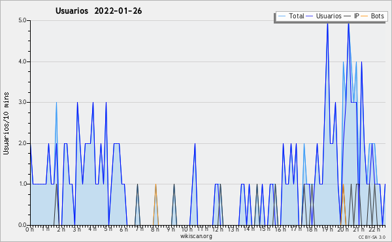Viewport: 392px width, 242px height.
Task: Click the Usuarios/10 mins axis label
Action: tap(6, 123)
